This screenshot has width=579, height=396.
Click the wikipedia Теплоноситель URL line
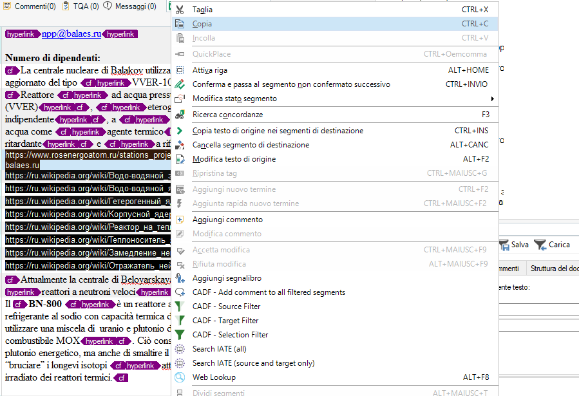[x=88, y=240]
